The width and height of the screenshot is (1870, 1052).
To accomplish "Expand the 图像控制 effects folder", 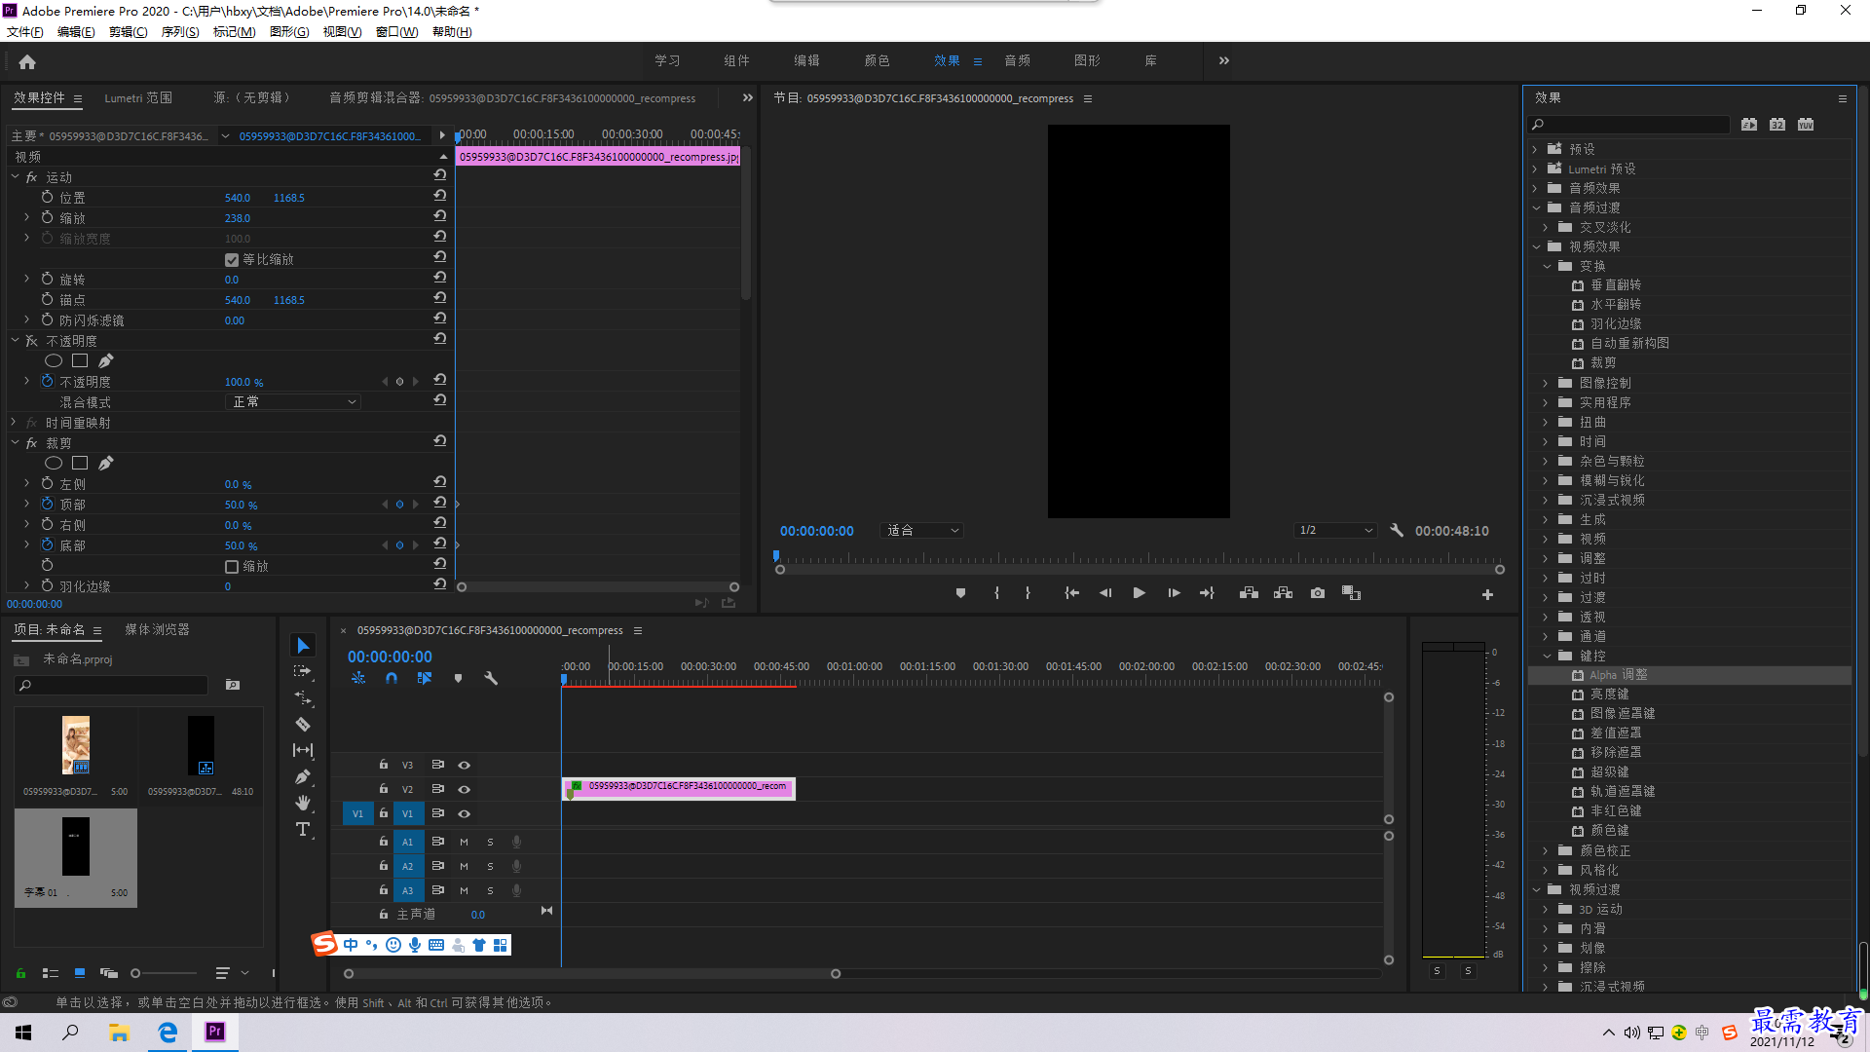I will coord(1546,383).
